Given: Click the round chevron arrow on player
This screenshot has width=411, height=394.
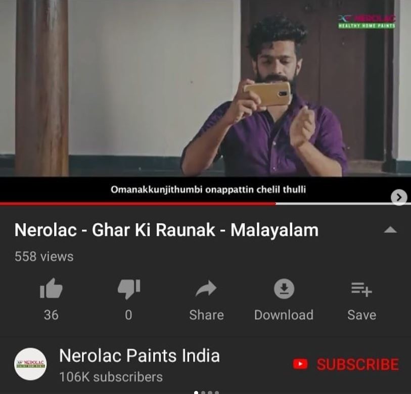Looking at the screenshot, I should (x=399, y=198).
